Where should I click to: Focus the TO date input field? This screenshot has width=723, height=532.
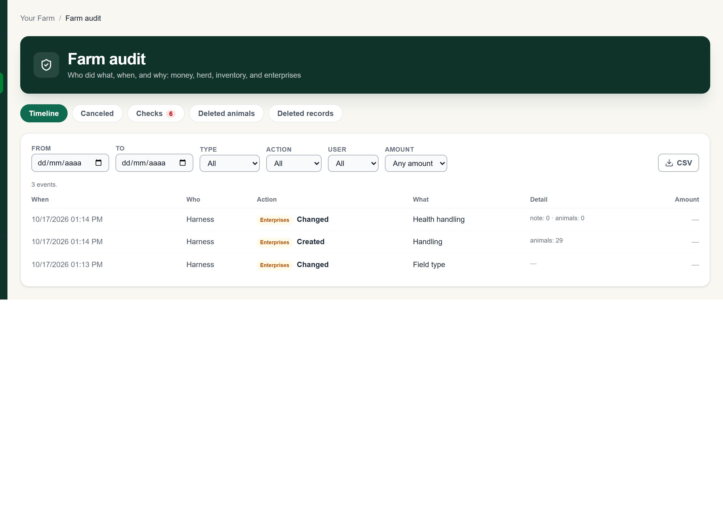tap(154, 163)
